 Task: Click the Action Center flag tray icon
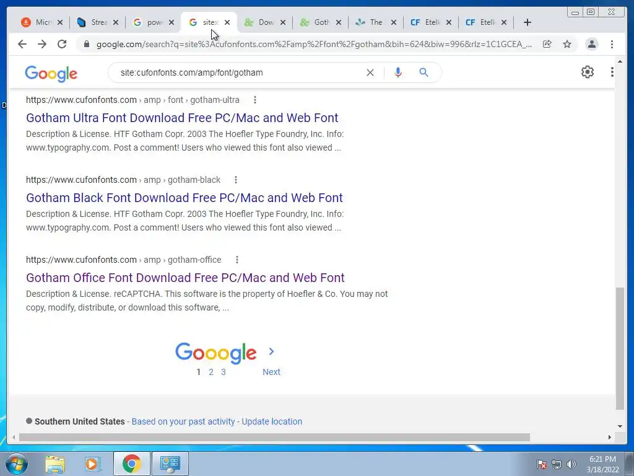click(x=542, y=464)
